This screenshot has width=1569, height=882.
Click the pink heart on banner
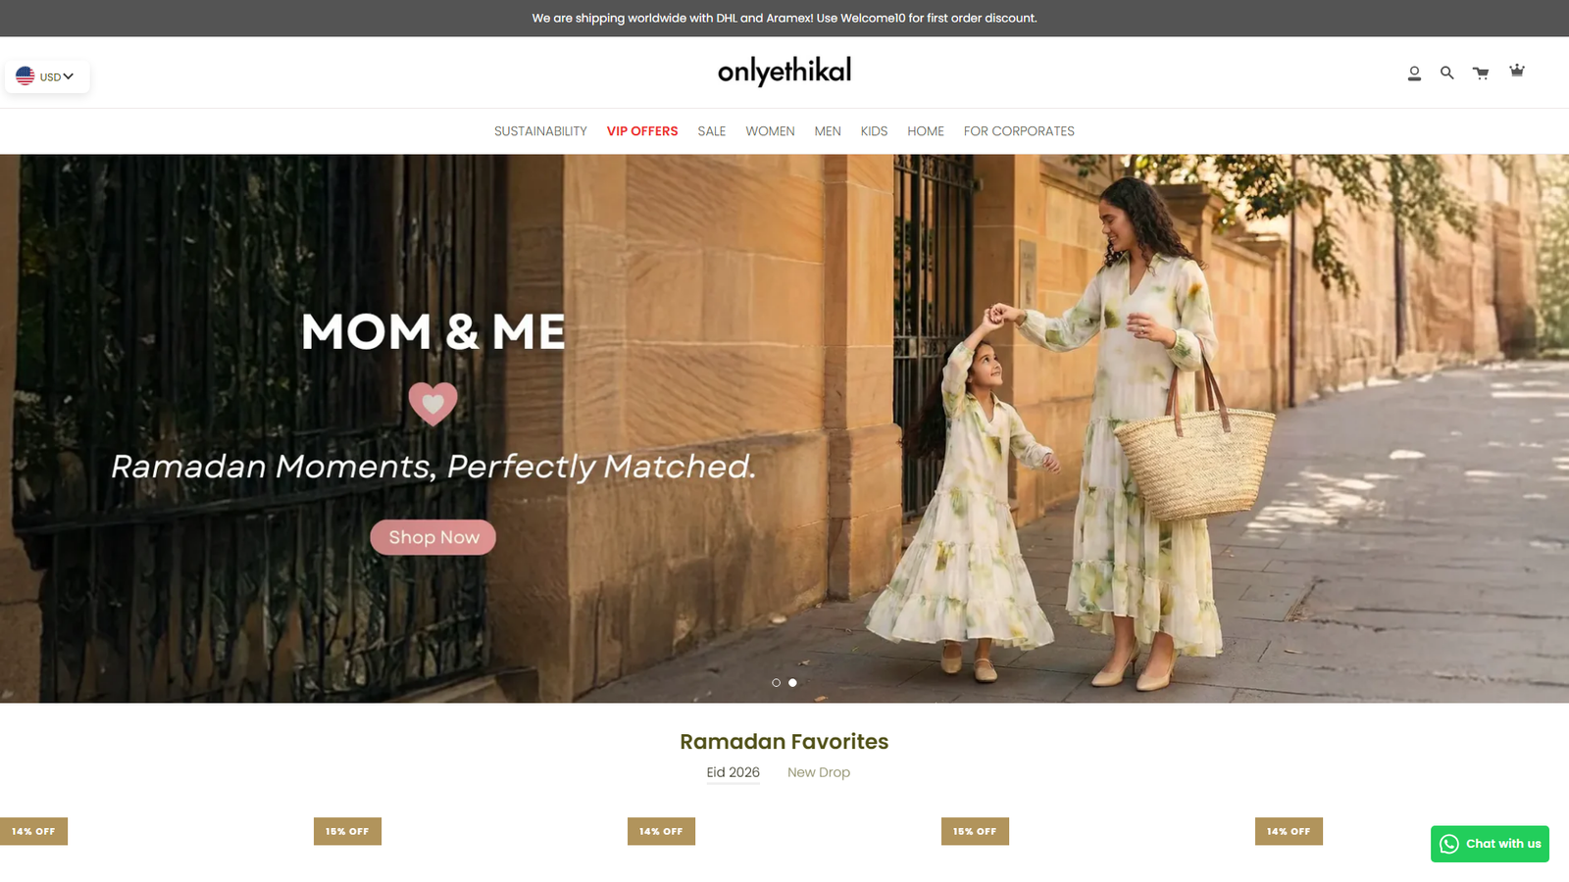pyautogui.click(x=432, y=403)
